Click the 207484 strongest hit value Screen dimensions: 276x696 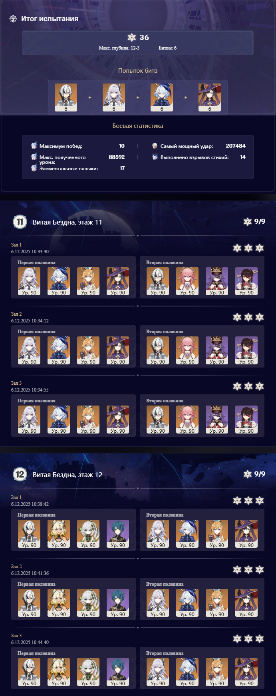(236, 146)
